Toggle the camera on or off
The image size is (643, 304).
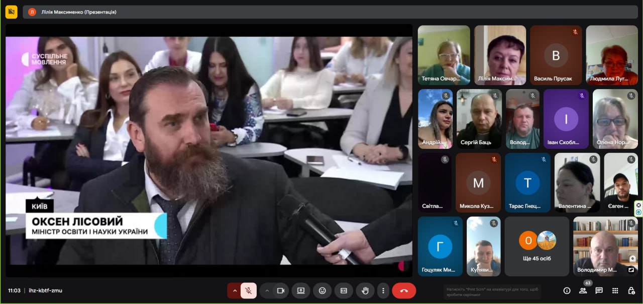point(281,290)
